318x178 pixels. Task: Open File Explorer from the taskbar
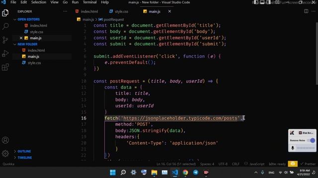(x=154, y=173)
